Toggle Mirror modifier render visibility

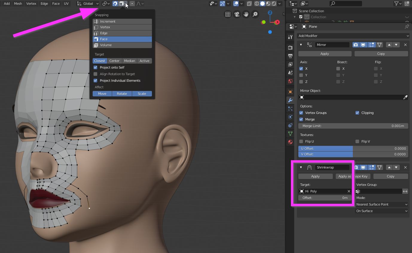(355, 45)
